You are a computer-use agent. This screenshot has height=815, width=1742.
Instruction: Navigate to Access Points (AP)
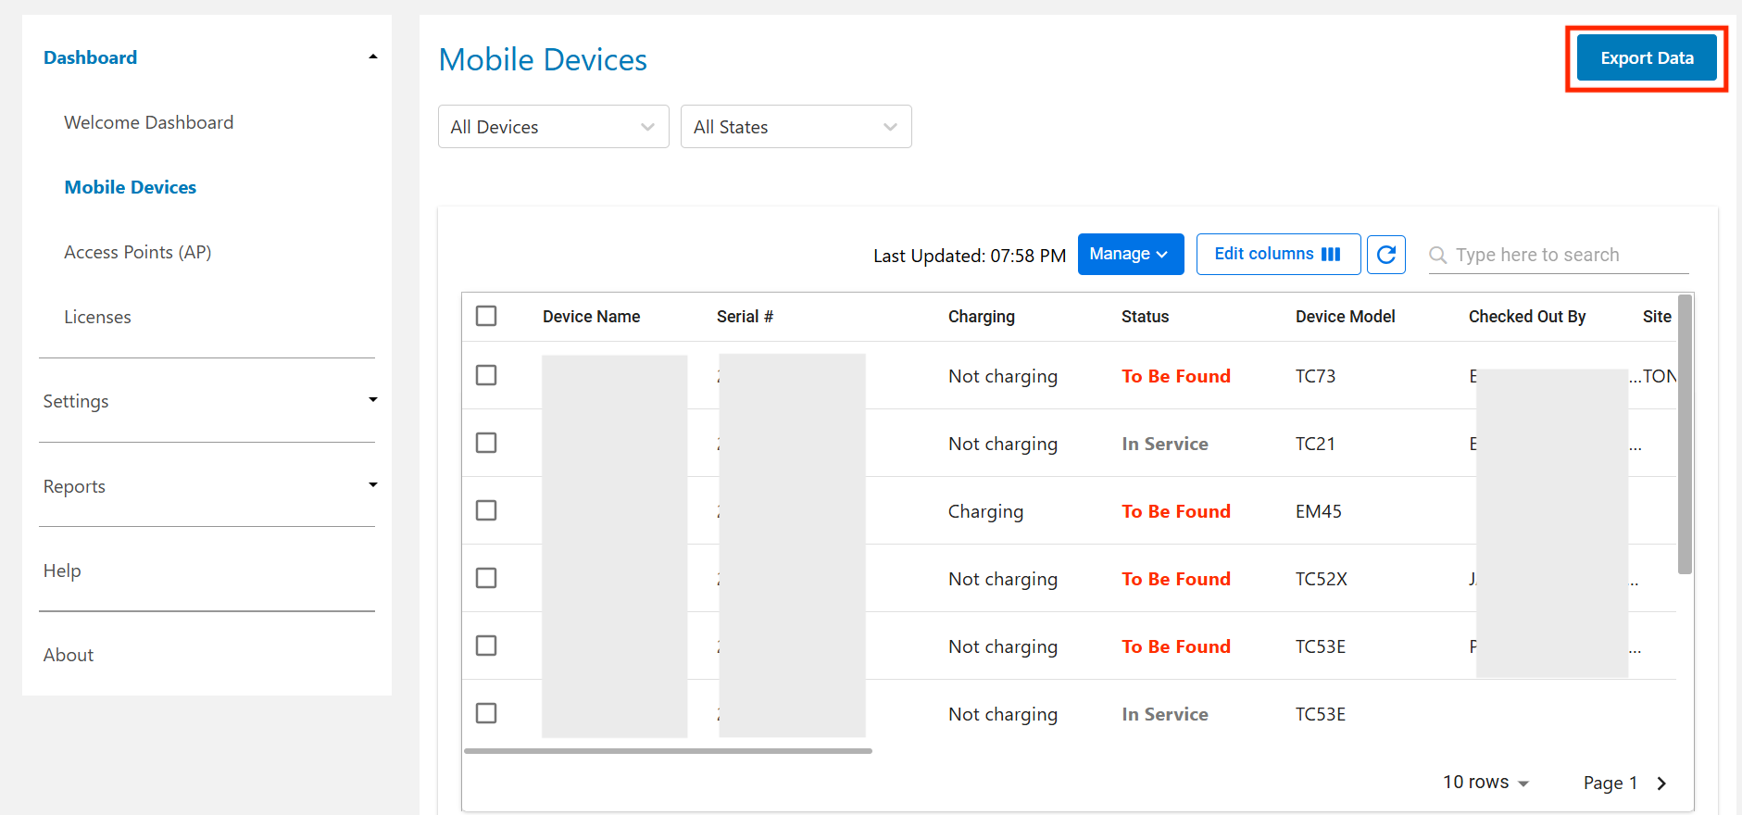138,252
